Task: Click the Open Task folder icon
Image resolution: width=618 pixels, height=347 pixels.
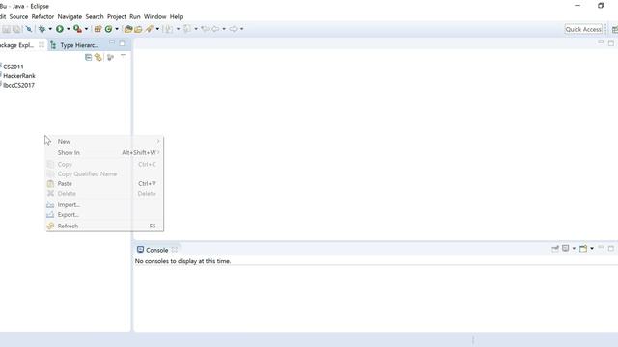Action: [x=138, y=29]
